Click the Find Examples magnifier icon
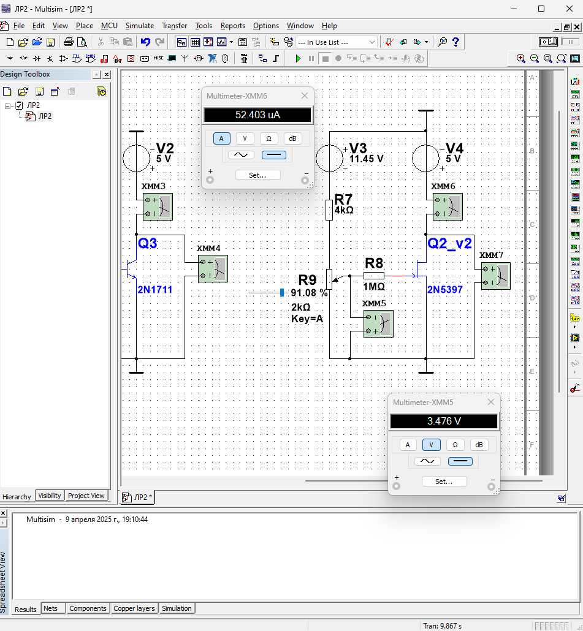583x631 pixels. pos(442,42)
